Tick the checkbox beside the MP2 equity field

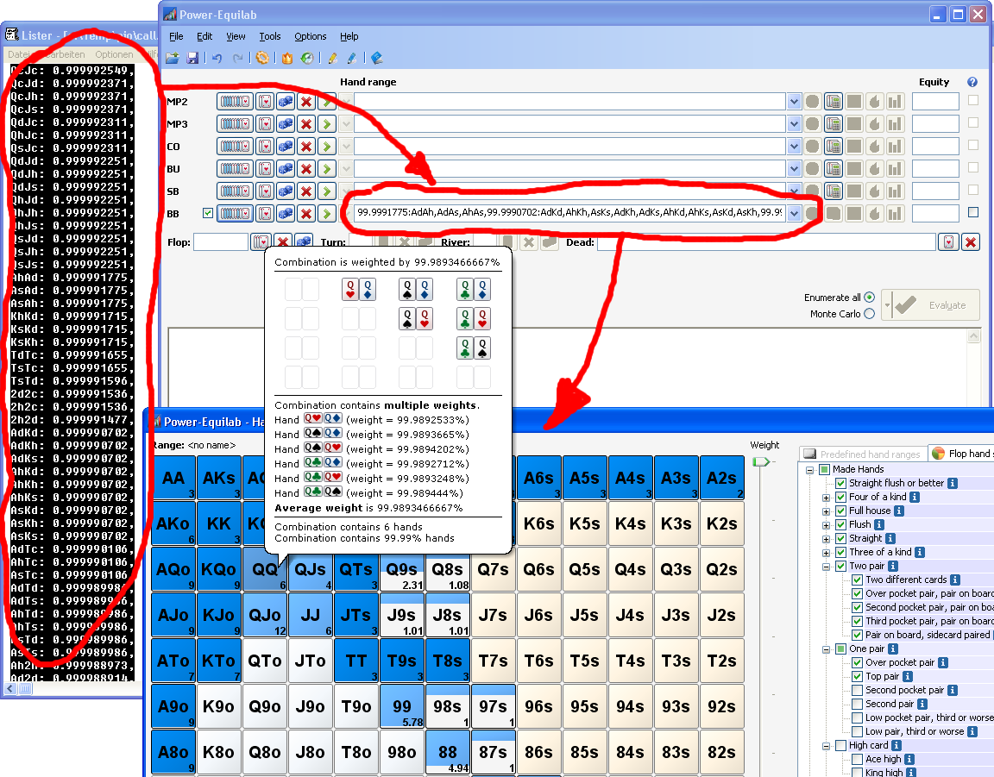point(973,100)
